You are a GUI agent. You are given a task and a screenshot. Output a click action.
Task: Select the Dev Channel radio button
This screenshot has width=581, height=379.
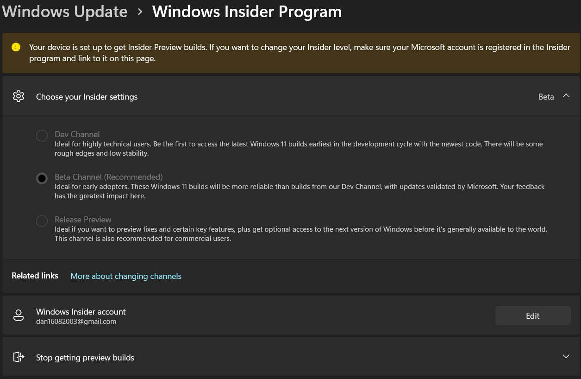(x=42, y=136)
